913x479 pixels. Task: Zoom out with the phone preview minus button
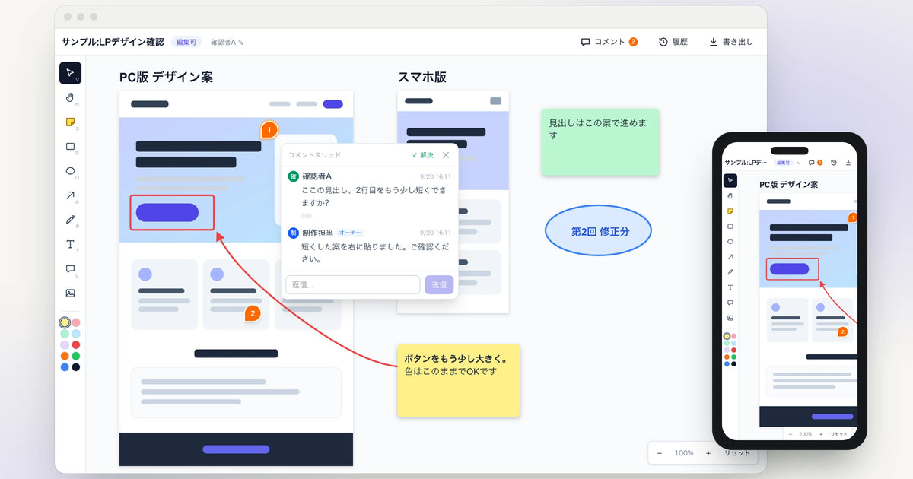pos(791,433)
